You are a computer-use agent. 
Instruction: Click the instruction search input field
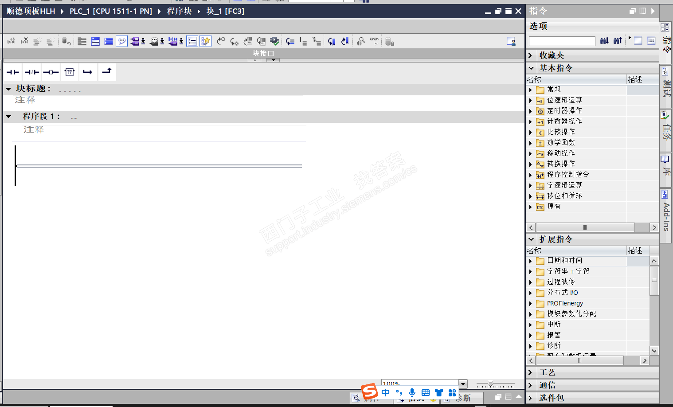pyautogui.click(x=562, y=41)
